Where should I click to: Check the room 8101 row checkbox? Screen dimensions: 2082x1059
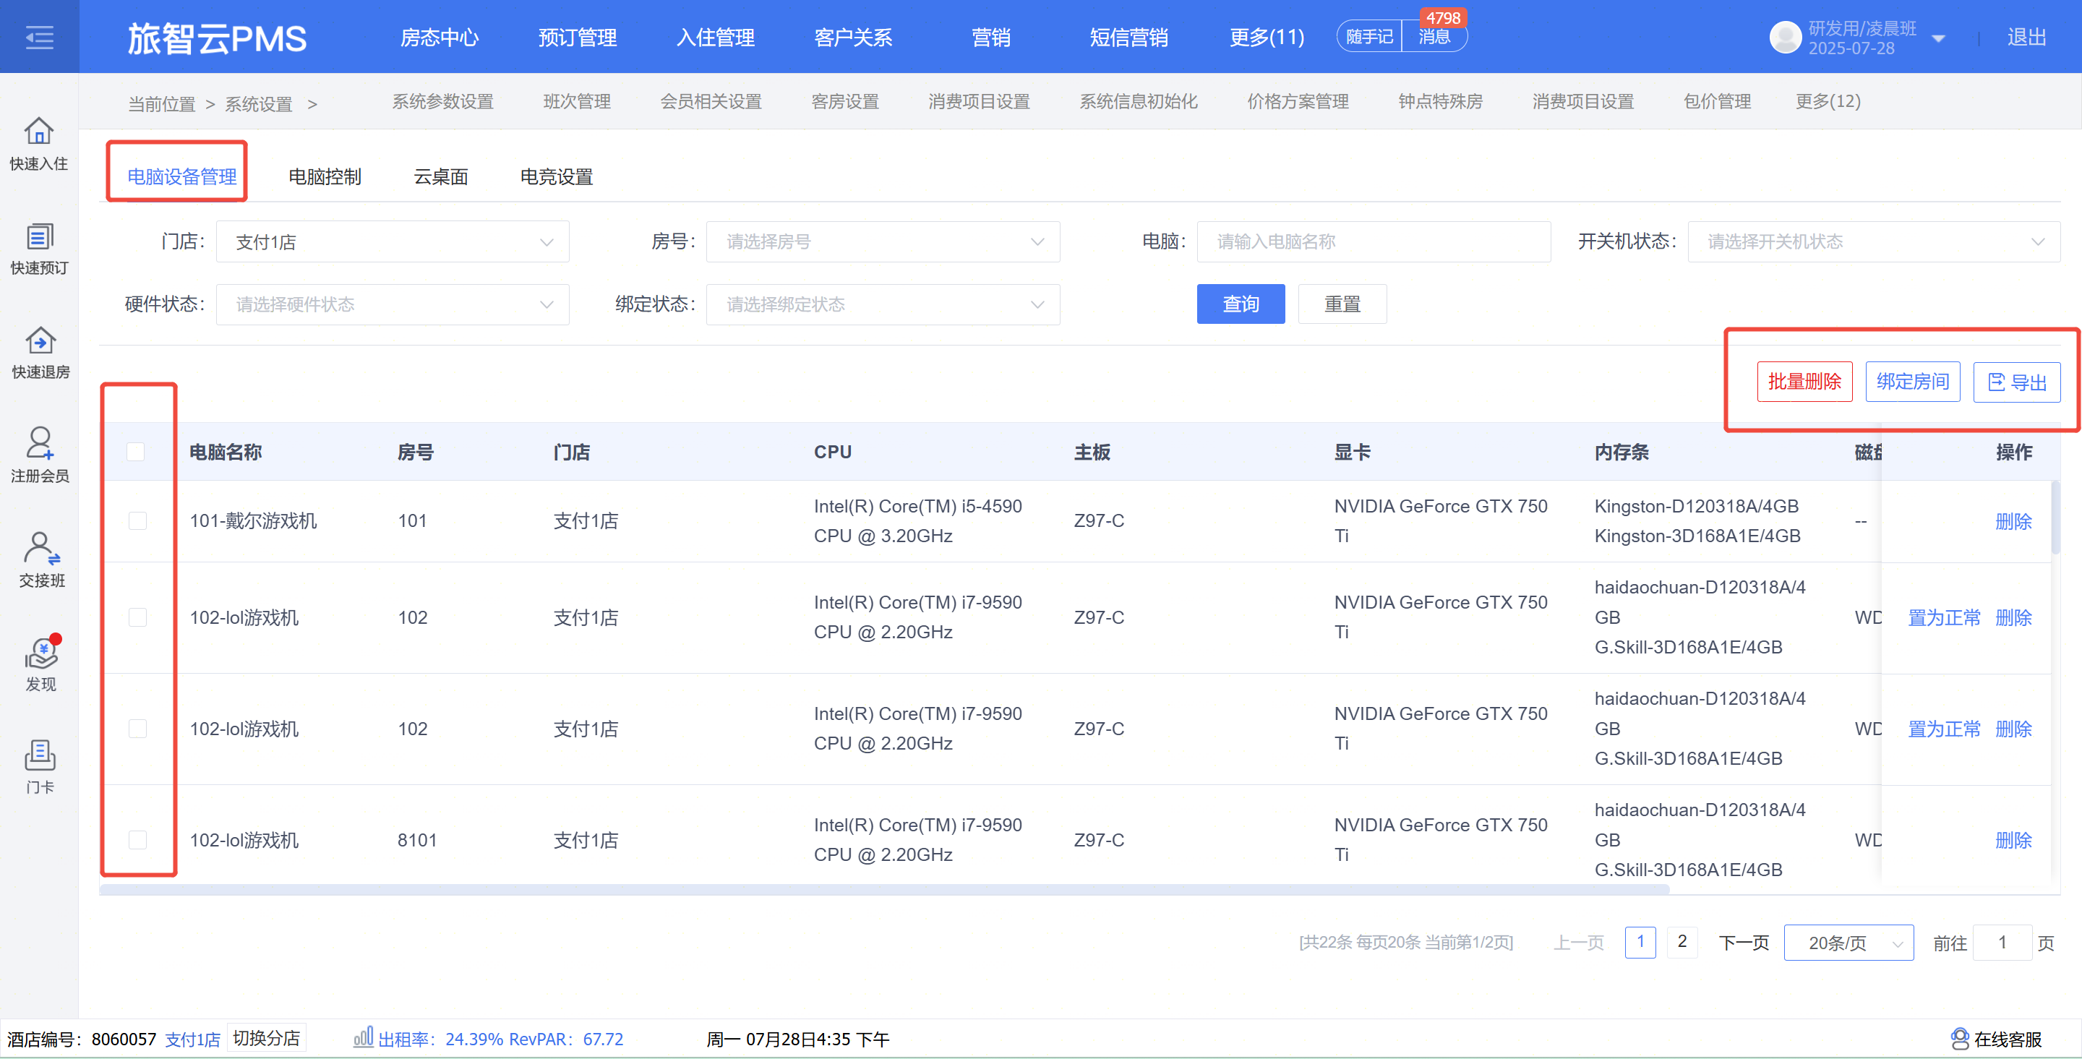click(137, 840)
